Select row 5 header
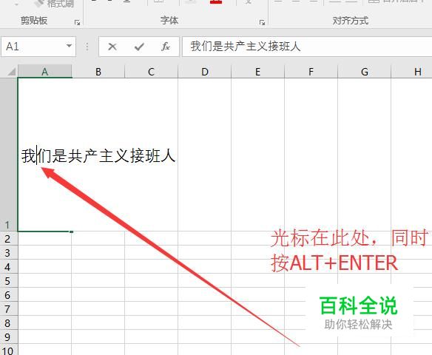The width and height of the screenshot is (432, 355). click(x=9, y=280)
